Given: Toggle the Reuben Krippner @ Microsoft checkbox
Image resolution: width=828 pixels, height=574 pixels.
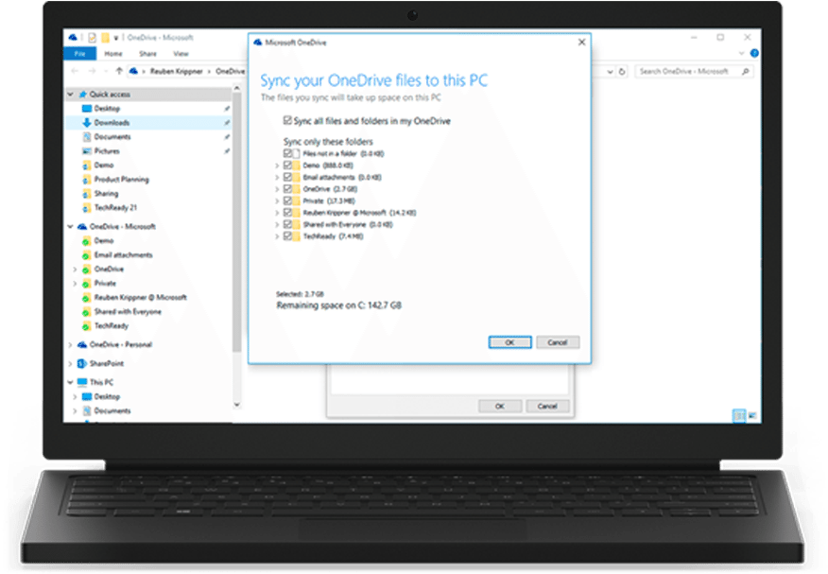Looking at the screenshot, I should (x=287, y=212).
